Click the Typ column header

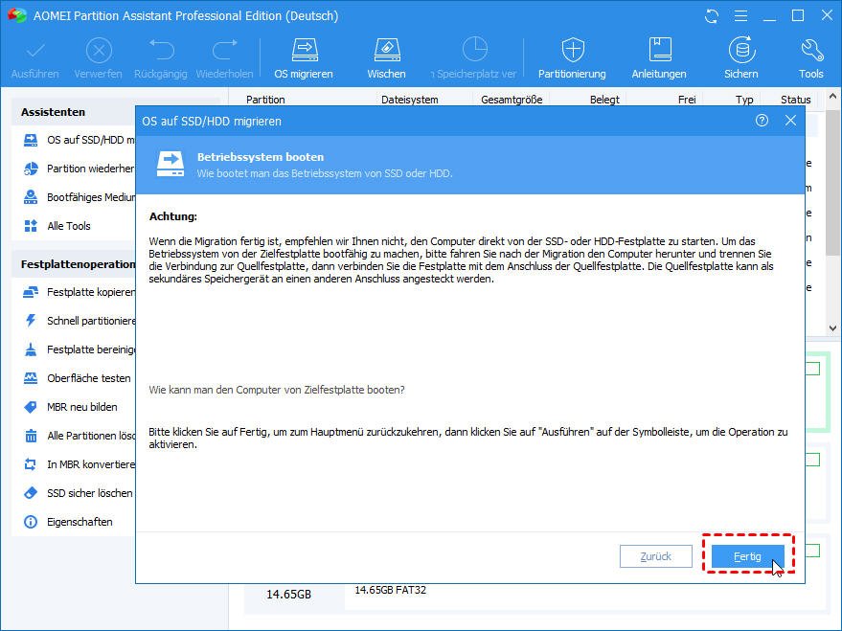tap(744, 100)
